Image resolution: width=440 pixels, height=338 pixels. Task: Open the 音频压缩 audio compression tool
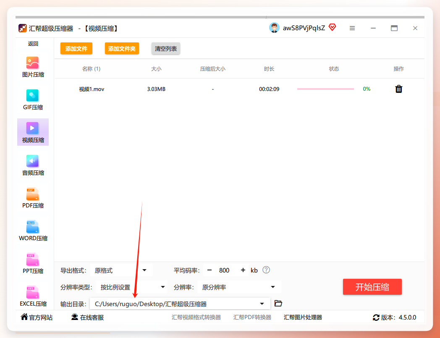point(33,165)
